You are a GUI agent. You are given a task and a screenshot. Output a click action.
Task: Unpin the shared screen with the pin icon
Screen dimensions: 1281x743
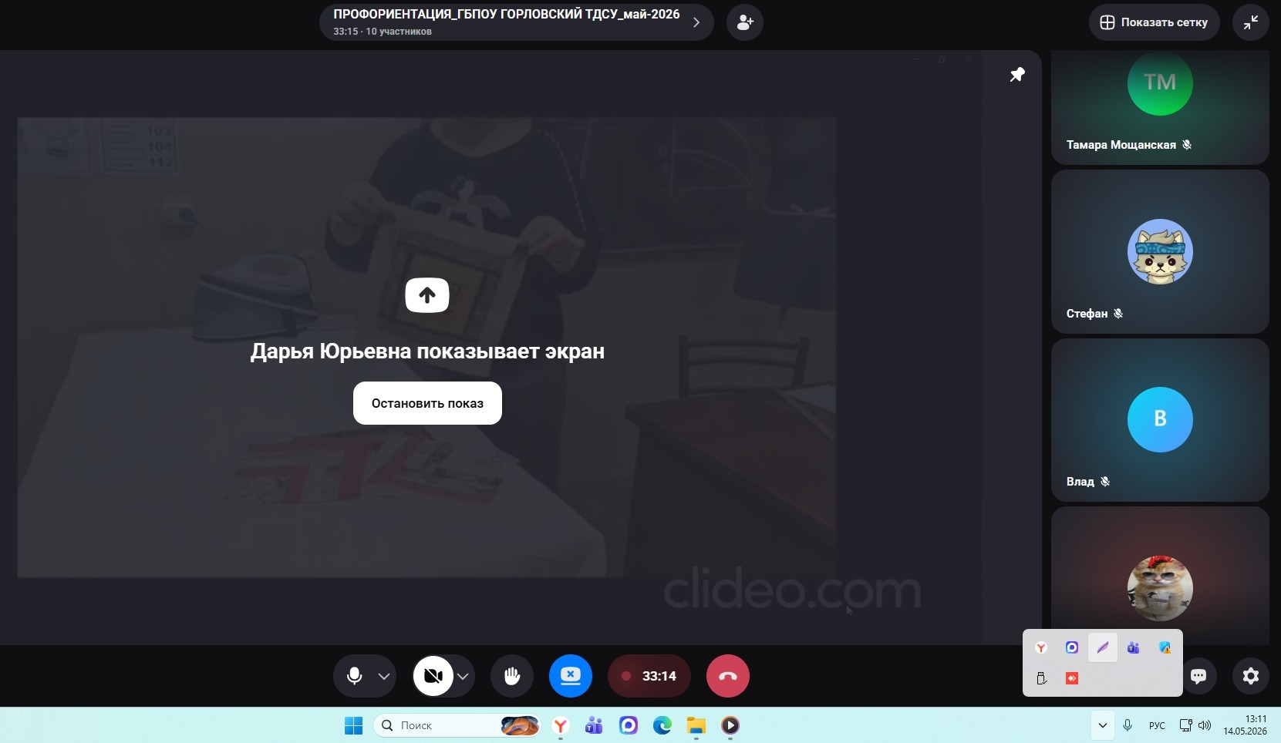point(1017,74)
